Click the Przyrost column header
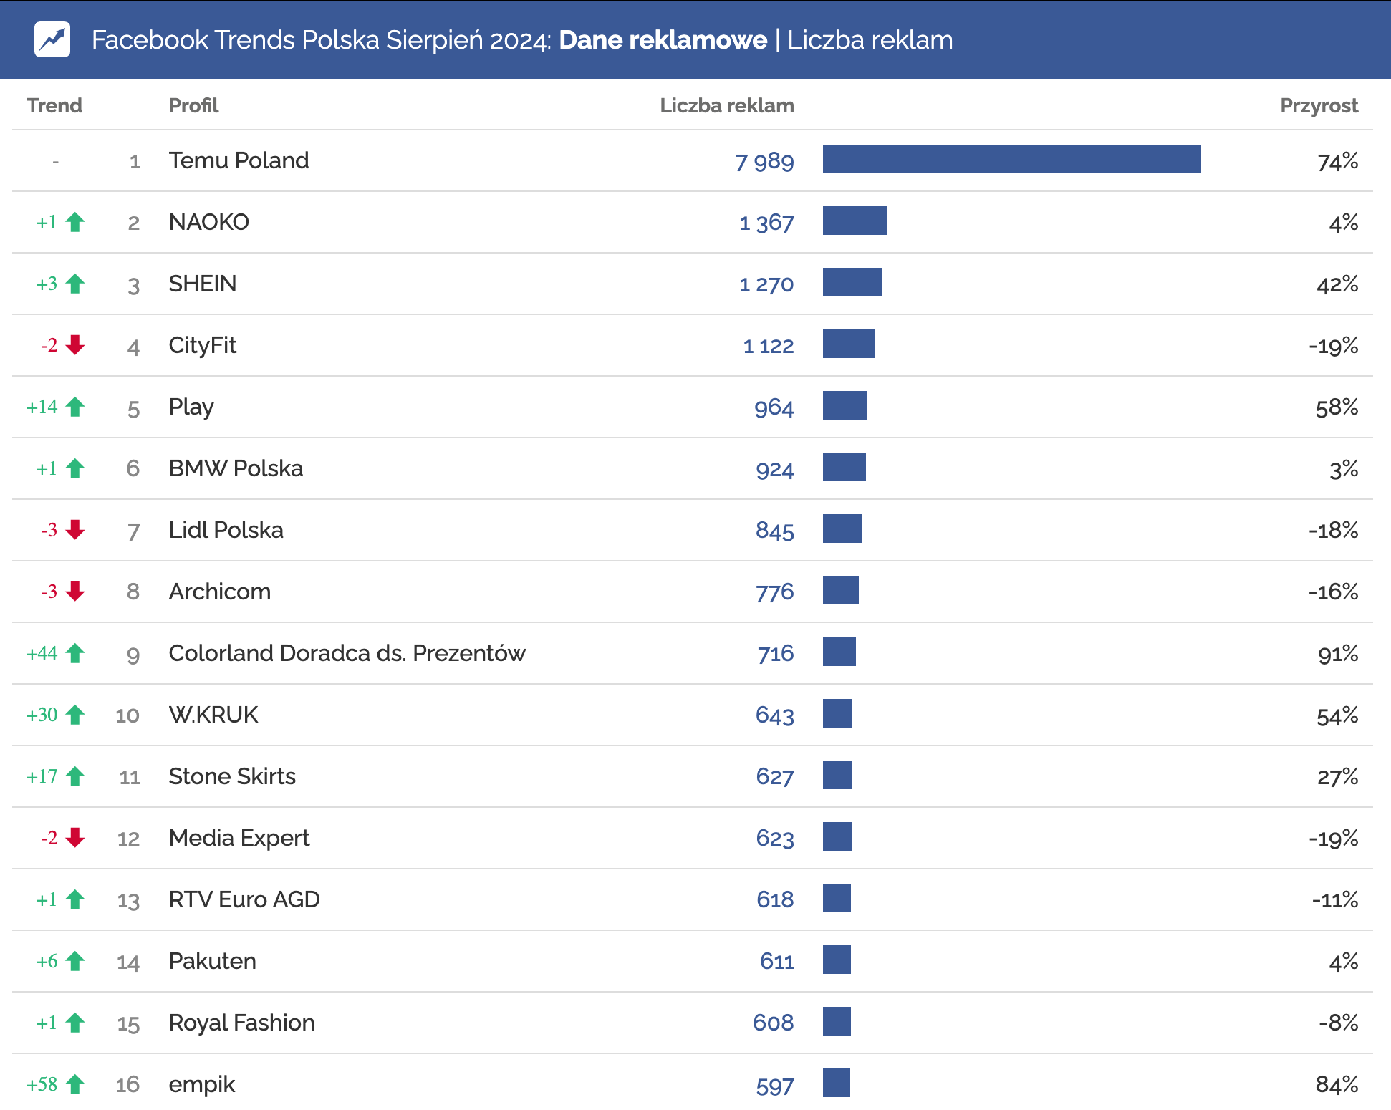Image resolution: width=1391 pixels, height=1110 pixels. click(1319, 105)
